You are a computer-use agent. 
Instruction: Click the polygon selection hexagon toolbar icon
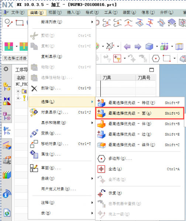[156, 58]
